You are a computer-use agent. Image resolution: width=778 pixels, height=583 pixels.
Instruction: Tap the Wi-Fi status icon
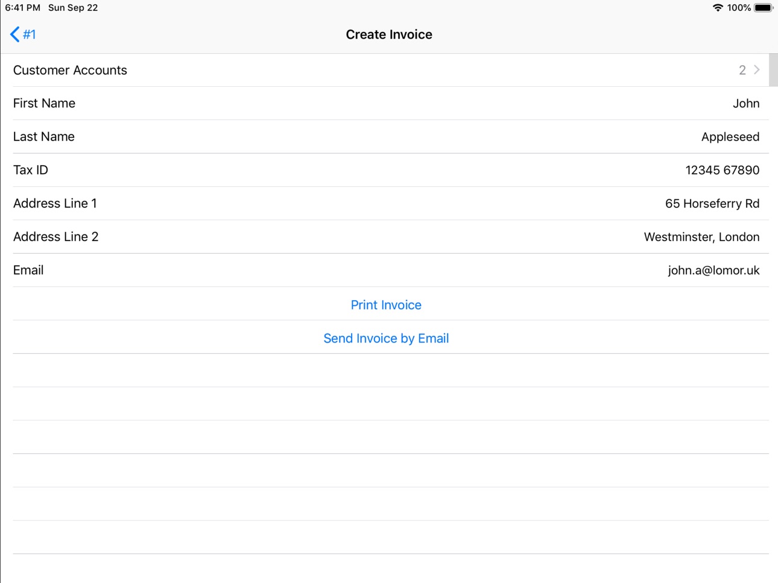click(717, 8)
